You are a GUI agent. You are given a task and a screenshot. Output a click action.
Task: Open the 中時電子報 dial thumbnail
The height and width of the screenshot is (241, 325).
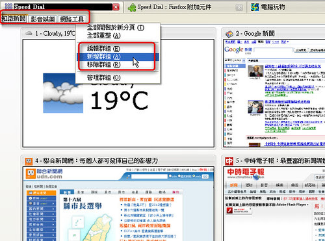click(274, 203)
